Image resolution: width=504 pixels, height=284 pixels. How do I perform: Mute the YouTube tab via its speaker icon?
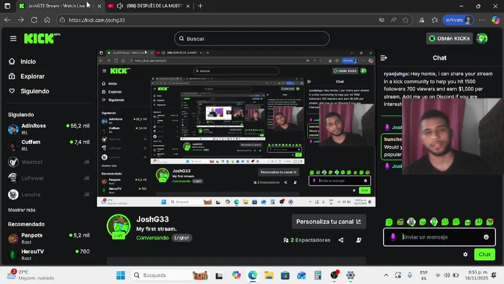coord(120,6)
